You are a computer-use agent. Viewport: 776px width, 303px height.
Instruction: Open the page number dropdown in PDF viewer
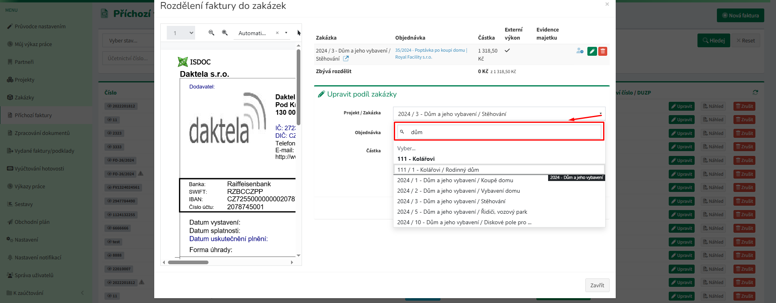click(181, 33)
